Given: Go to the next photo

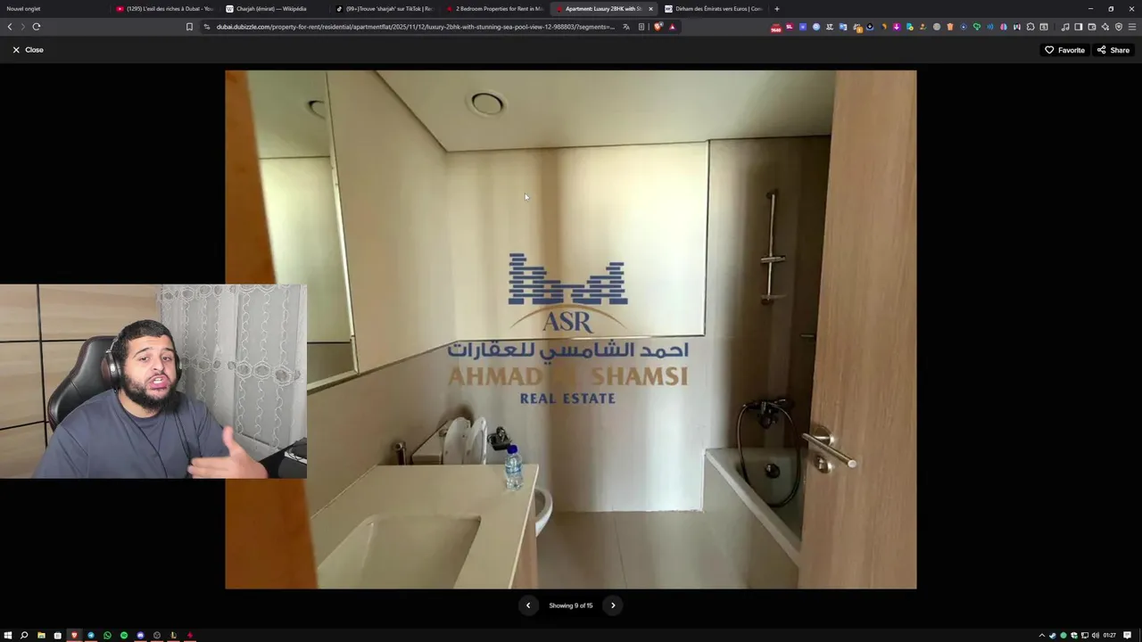Looking at the screenshot, I should pos(613,605).
